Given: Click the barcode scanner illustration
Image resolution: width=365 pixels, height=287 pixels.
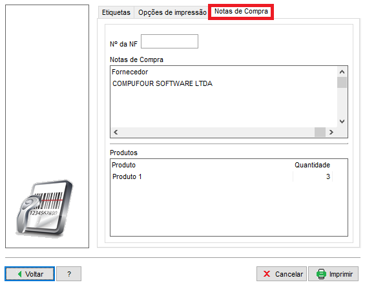Looking at the screenshot, I should point(44,208).
